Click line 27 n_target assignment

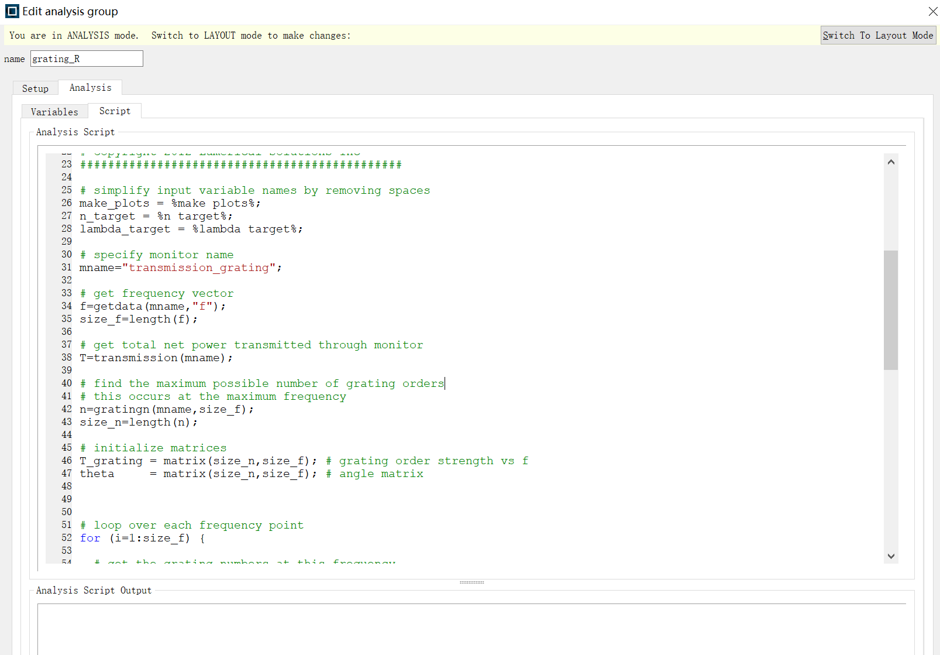pyautogui.click(x=156, y=216)
